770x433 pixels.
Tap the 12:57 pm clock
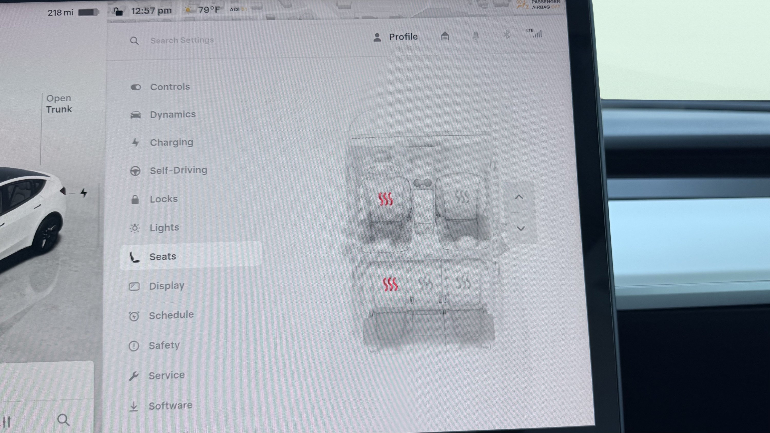point(151,11)
